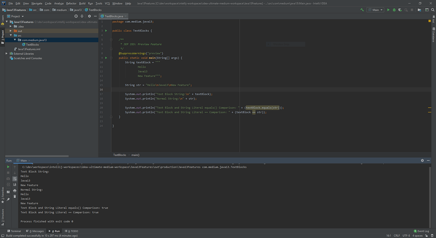436x238 pixels.
Task: Run Main with Coverage icon
Action: tap(400, 10)
